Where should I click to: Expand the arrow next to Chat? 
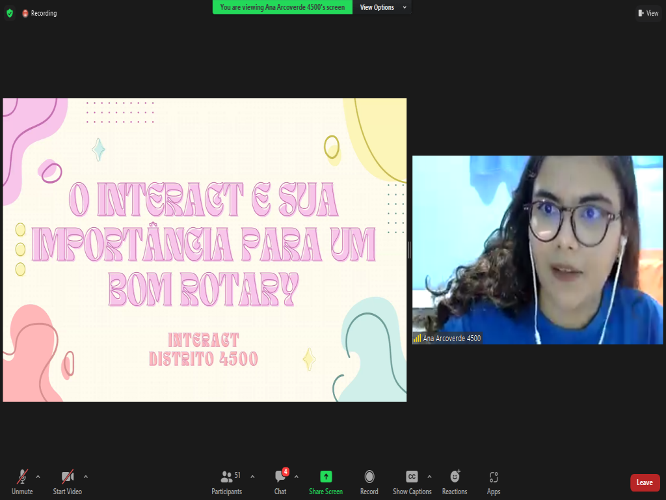(297, 477)
